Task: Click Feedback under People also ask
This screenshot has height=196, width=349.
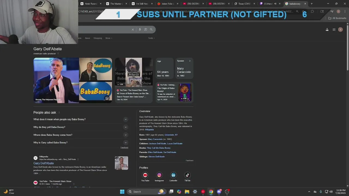Action: (x=124, y=148)
